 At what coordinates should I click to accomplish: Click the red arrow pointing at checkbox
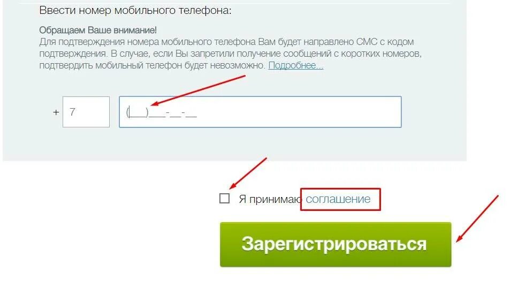[x=248, y=173]
